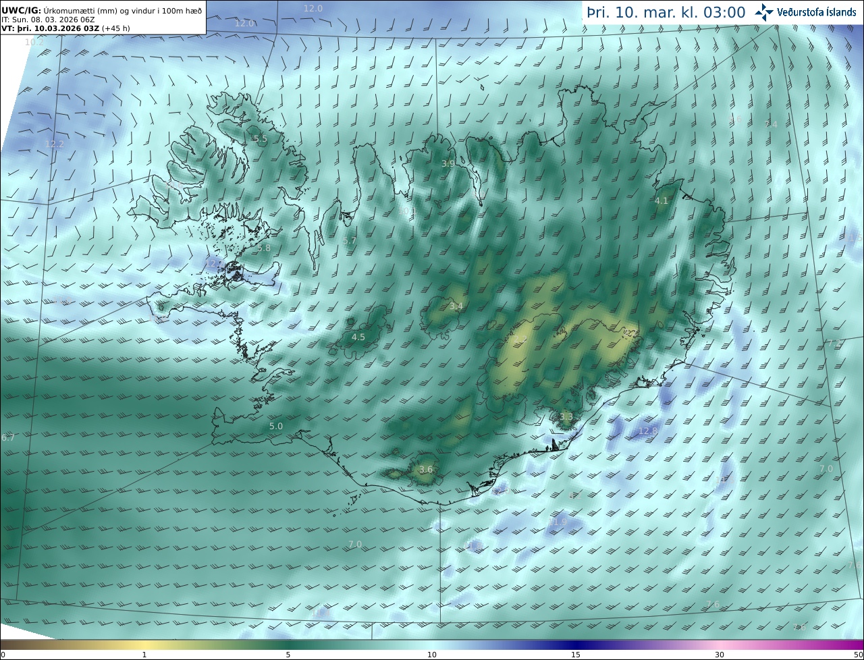Click the Veðurstofa Íslands name text
This screenshot has width=864, height=660.
coord(817,12)
